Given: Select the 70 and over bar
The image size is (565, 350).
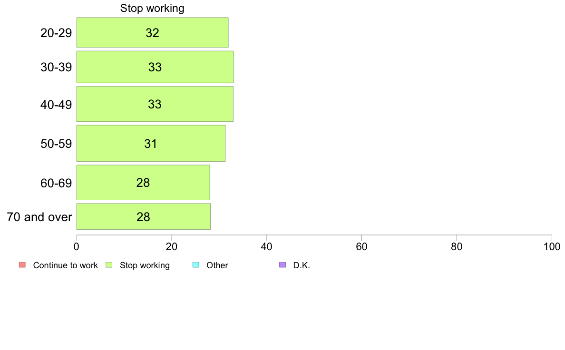Looking at the screenshot, I should [144, 217].
